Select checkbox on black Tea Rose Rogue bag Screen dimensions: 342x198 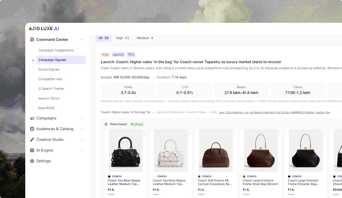[143, 133]
